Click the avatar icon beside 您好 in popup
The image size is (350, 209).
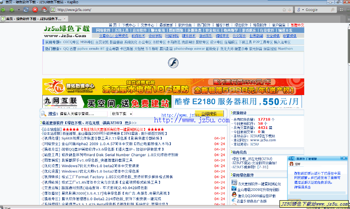[291, 164]
